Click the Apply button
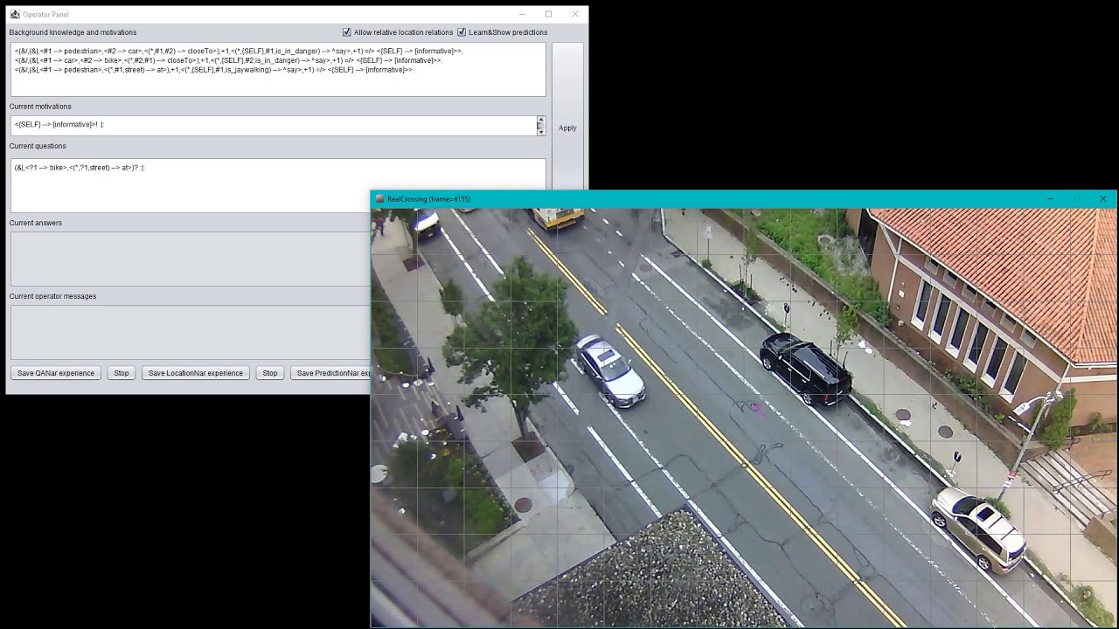Image resolution: width=1119 pixels, height=629 pixels. tap(567, 128)
